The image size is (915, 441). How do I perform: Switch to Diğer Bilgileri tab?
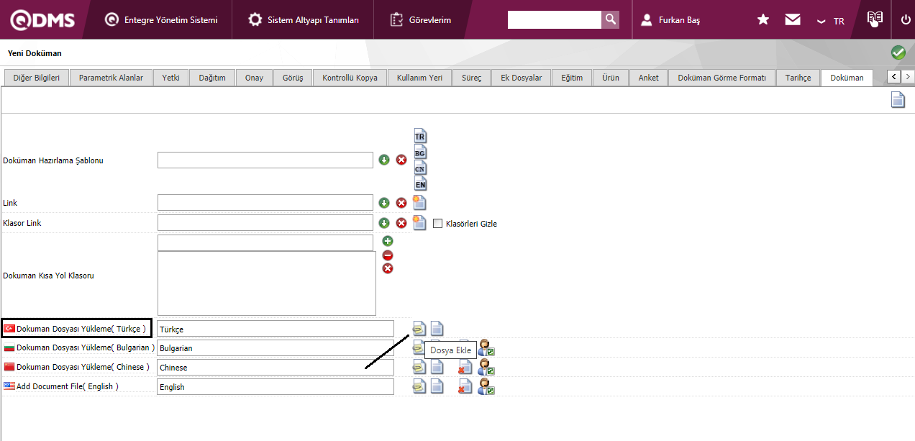tap(37, 78)
